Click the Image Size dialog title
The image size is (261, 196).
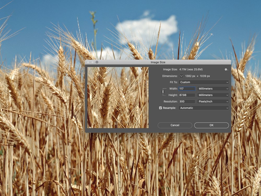click(158, 62)
